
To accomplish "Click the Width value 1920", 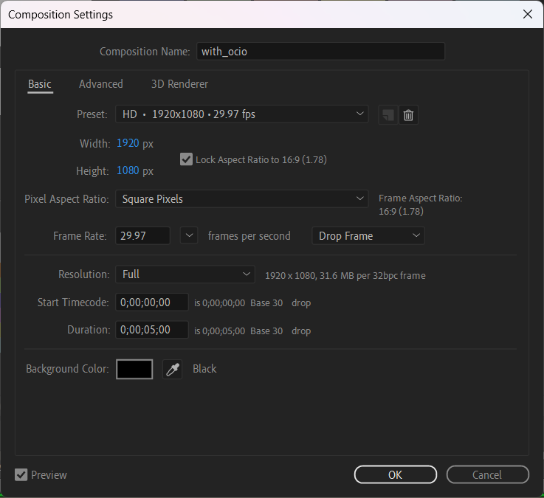I will click(128, 143).
